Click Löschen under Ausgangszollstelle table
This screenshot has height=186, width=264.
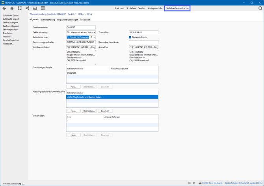coord(105,111)
